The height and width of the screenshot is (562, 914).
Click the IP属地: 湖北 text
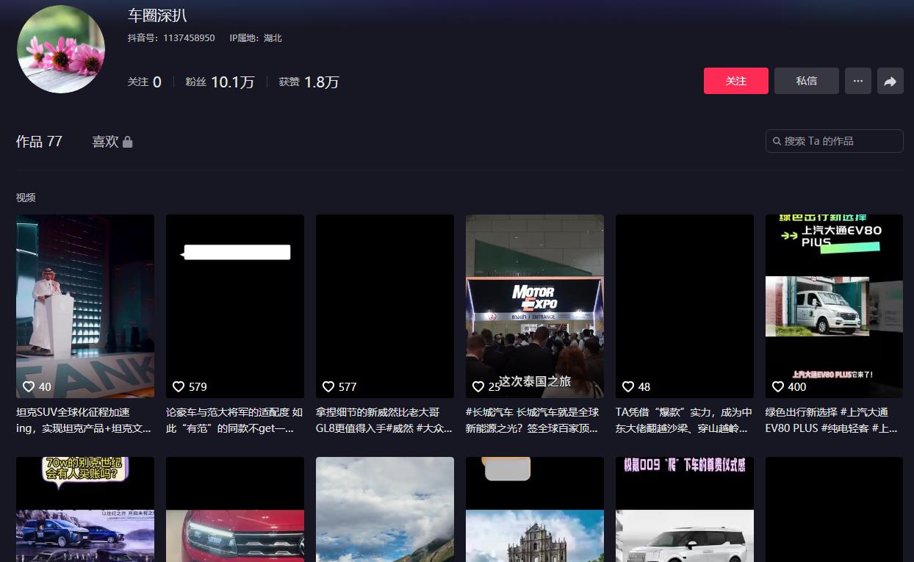click(x=256, y=37)
